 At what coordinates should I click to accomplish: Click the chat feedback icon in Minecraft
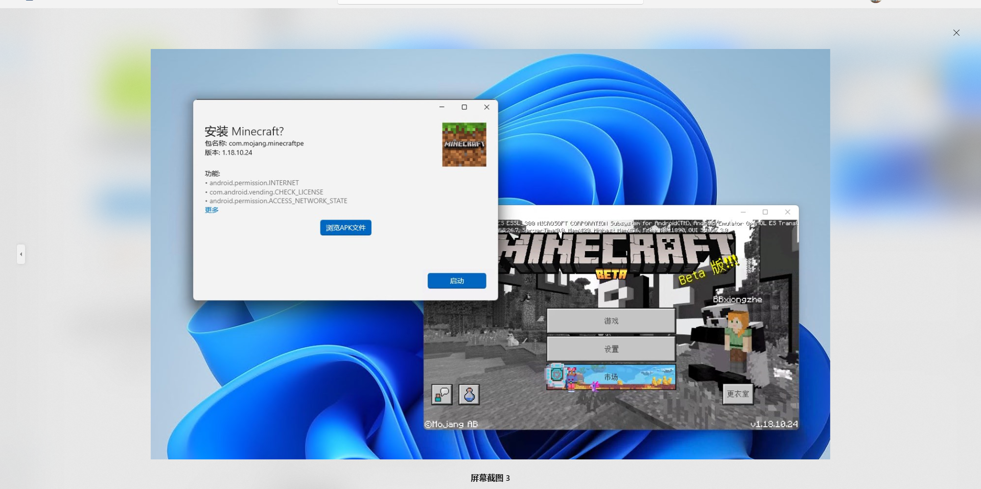coord(442,395)
